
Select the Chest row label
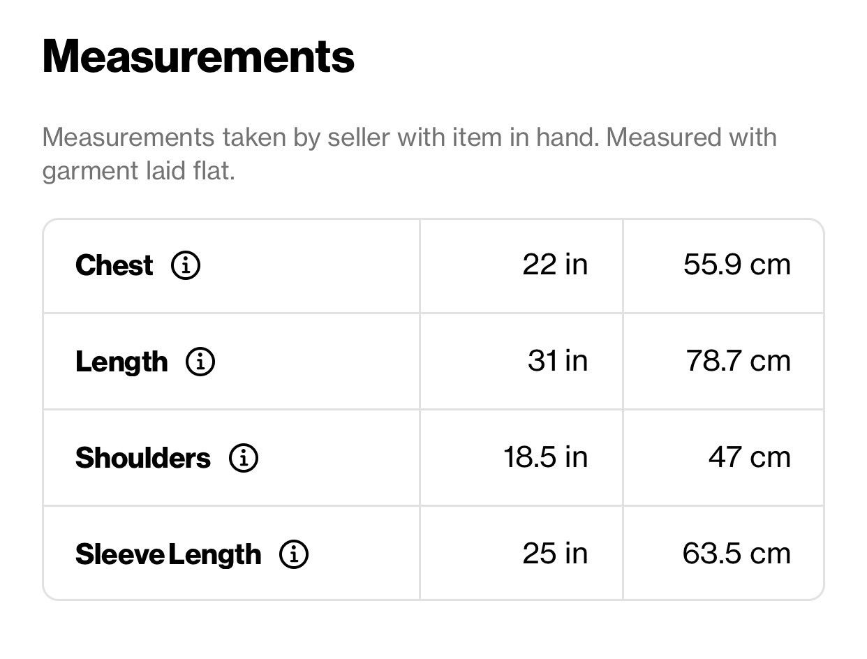click(114, 265)
